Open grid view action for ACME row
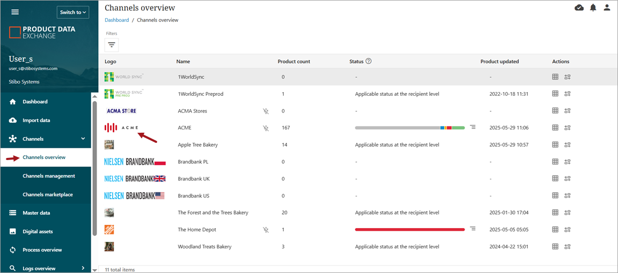Screen dimensions: 618x273 pyautogui.click(x=555, y=128)
